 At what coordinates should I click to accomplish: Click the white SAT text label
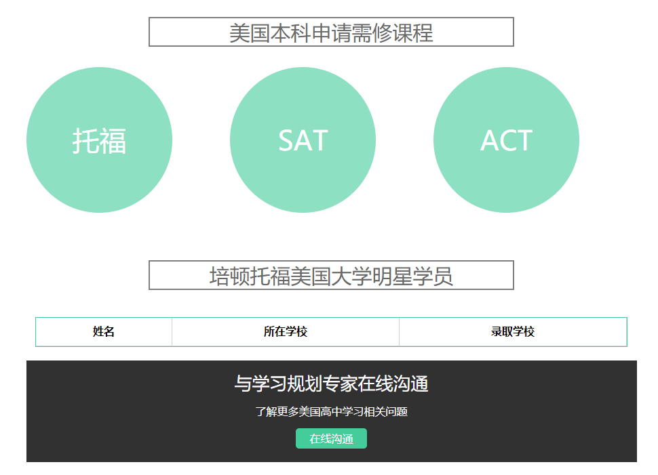point(303,141)
